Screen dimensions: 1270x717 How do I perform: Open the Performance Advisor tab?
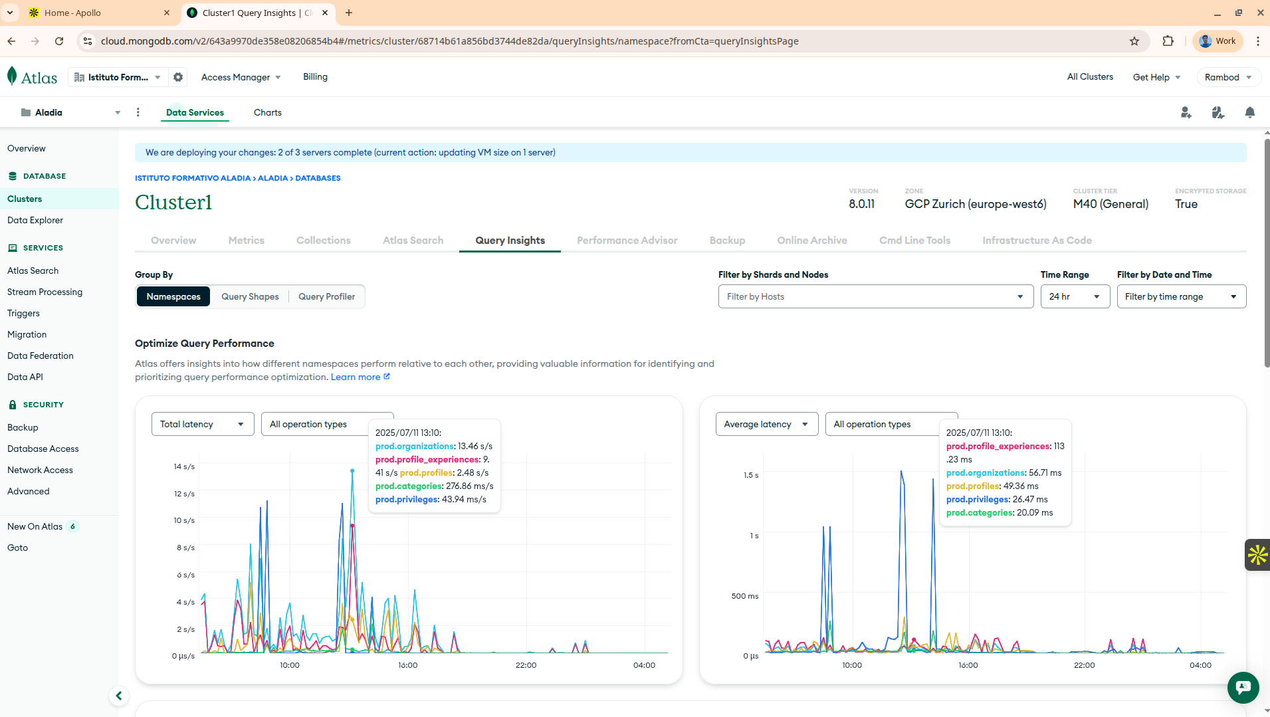pyautogui.click(x=627, y=241)
